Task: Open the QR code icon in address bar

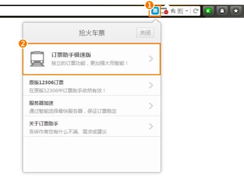Action: [180, 11]
